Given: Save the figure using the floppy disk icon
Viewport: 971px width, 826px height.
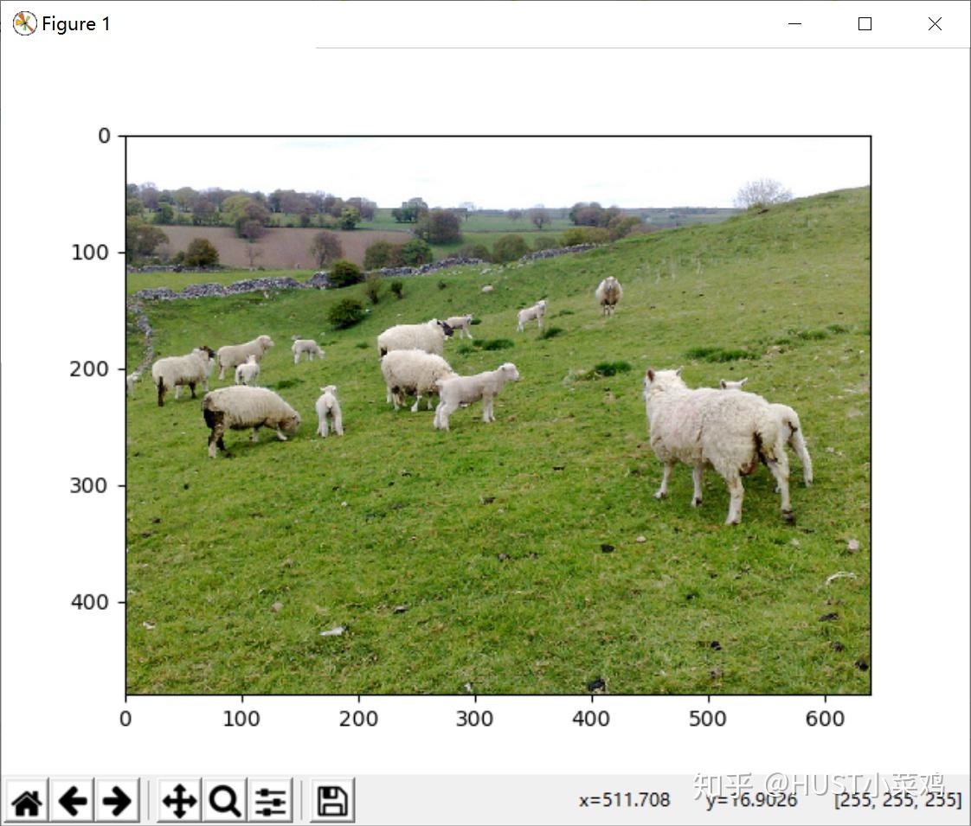Looking at the screenshot, I should (x=332, y=802).
